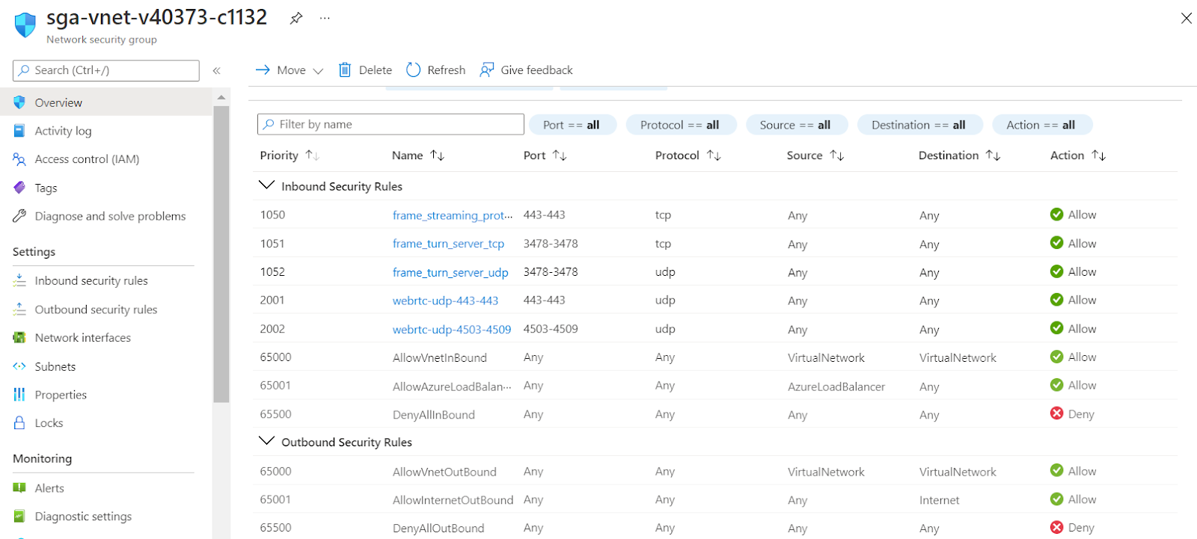Viewport: 1197px width, 539px height.
Task: Select Activity log in the sidebar
Action: tap(63, 131)
